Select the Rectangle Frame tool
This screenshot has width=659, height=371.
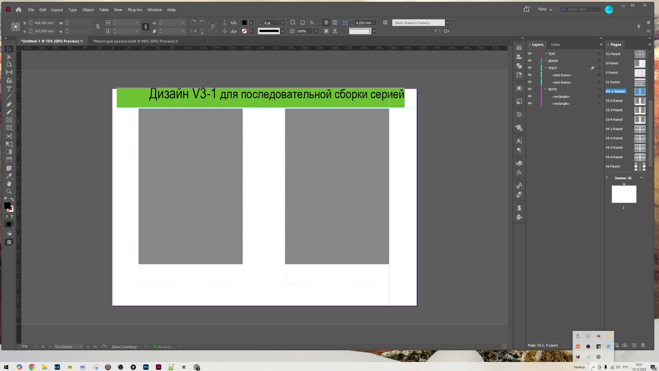[9, 120]
